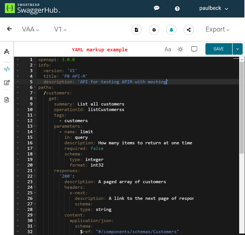Click the share icon
The height and width of the screenshot is (235, 245).
pos(189,30)
